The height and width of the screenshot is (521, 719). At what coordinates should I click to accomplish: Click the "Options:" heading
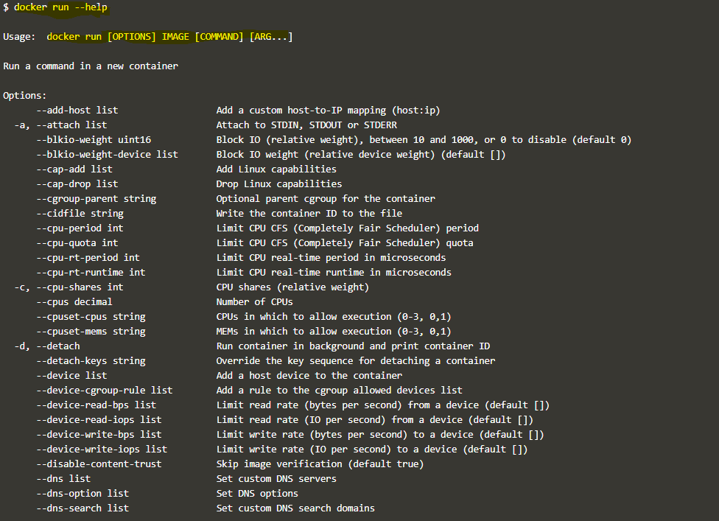pos(25,96)
